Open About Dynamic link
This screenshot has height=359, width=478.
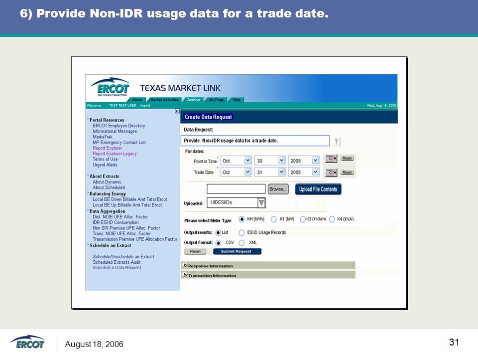(107, 182)
